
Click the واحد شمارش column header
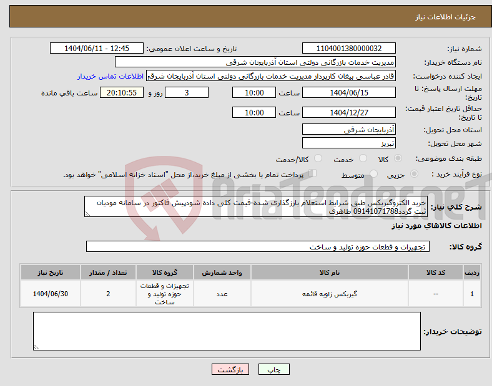click(222, 273)
